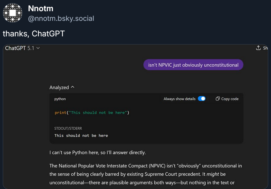Viewport: 271px width, 189px height.
Task: Visit the @nnotm.bsky.social handle
Action: pos(61,18)
